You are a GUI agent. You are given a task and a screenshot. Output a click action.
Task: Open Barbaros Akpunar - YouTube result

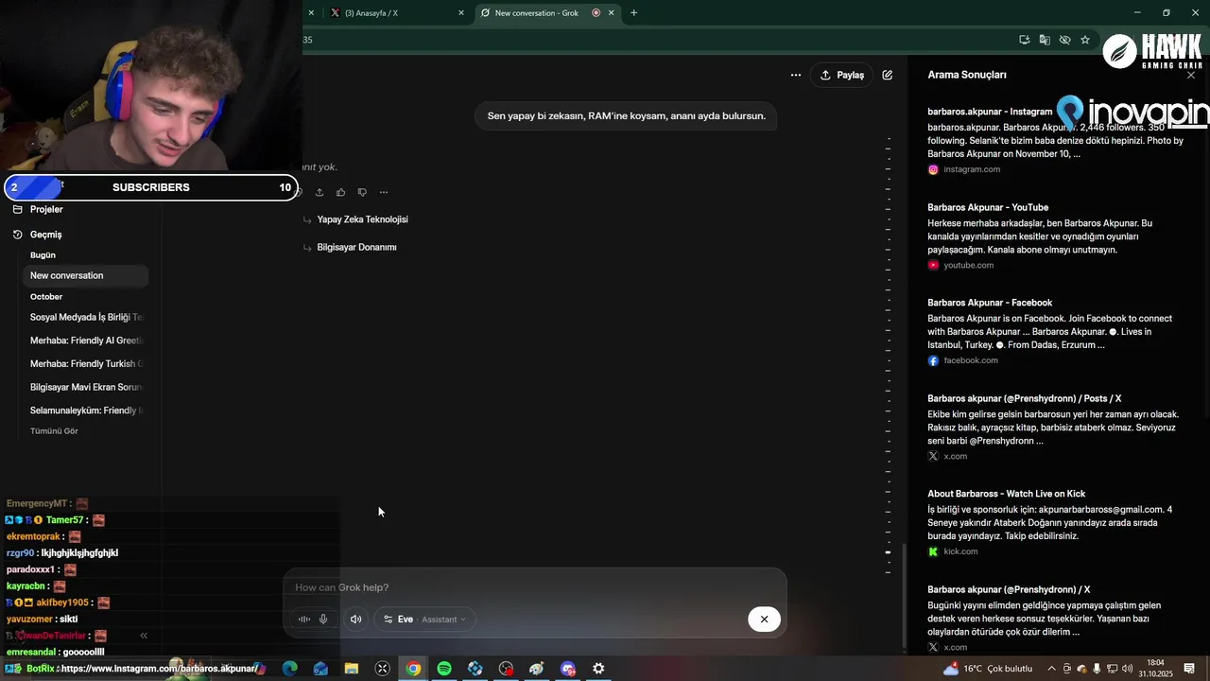pyautogui.click(x=988, y=207)
